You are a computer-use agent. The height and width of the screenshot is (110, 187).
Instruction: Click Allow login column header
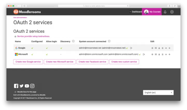pyautogui.click(x=51, y=41)
